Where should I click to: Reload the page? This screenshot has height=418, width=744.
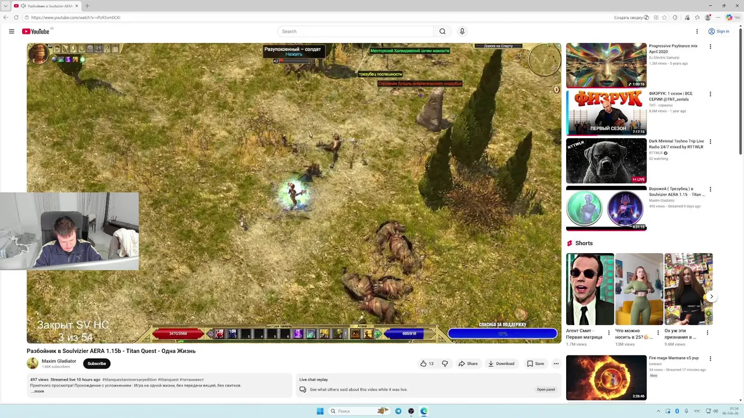[x=16, y=17]
